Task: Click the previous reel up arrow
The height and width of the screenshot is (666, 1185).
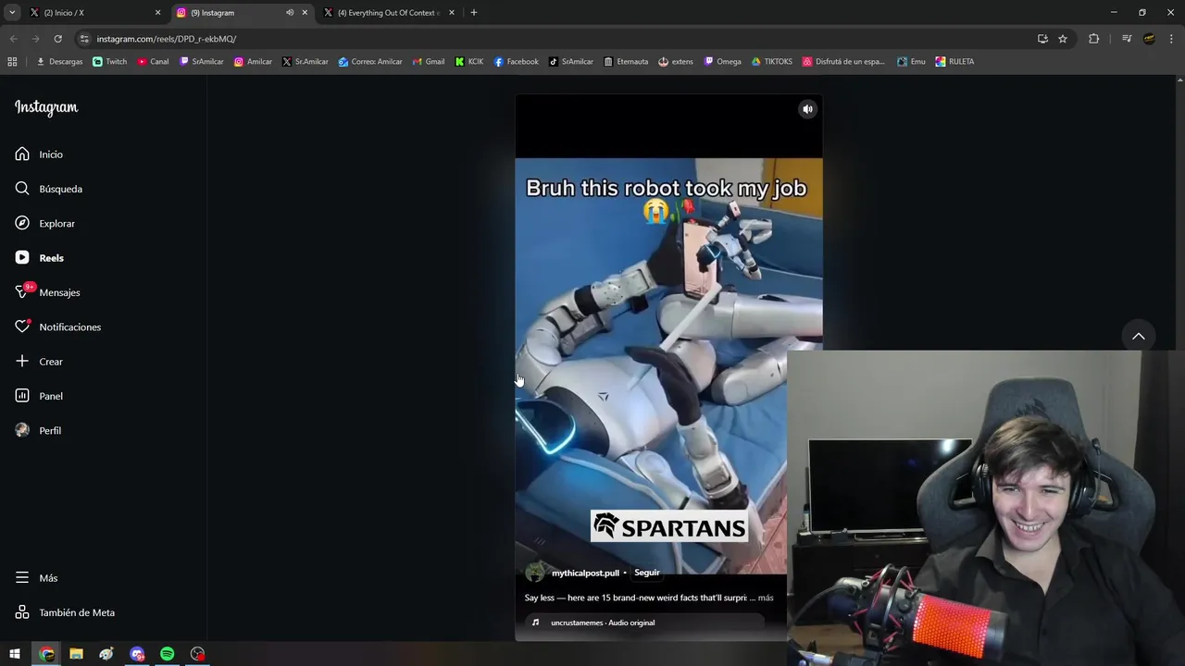Action: [1139, 336]
